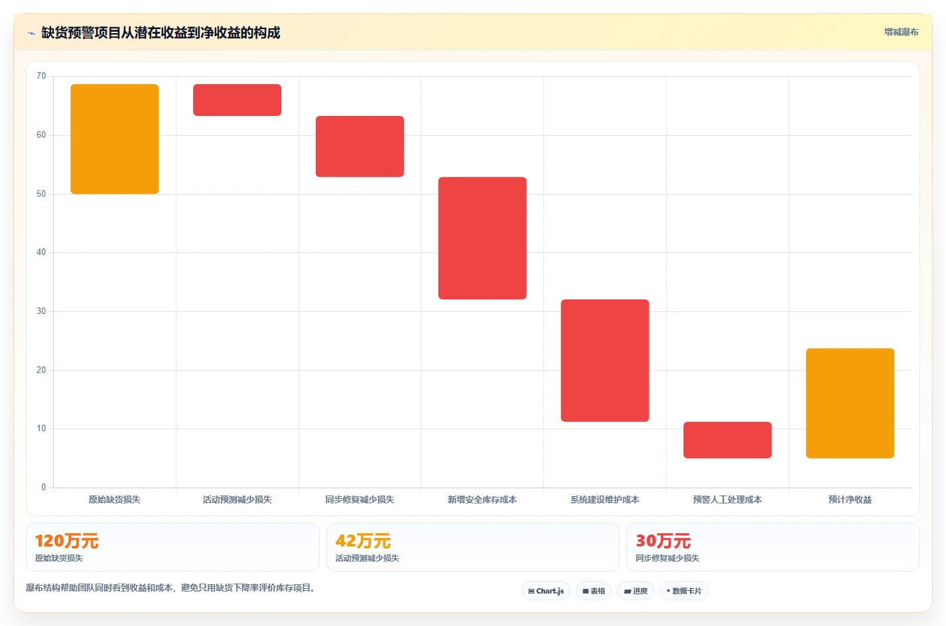
Task: Click the 活动预测减少损失 caption under 42万元
Action: click(368, 558)
